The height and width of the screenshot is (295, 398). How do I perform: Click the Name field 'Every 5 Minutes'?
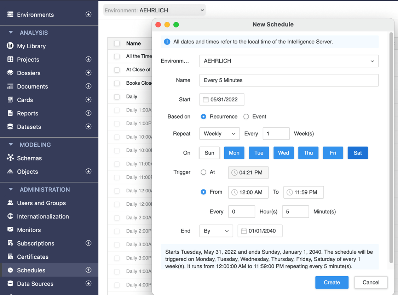[x=289, y=80]
